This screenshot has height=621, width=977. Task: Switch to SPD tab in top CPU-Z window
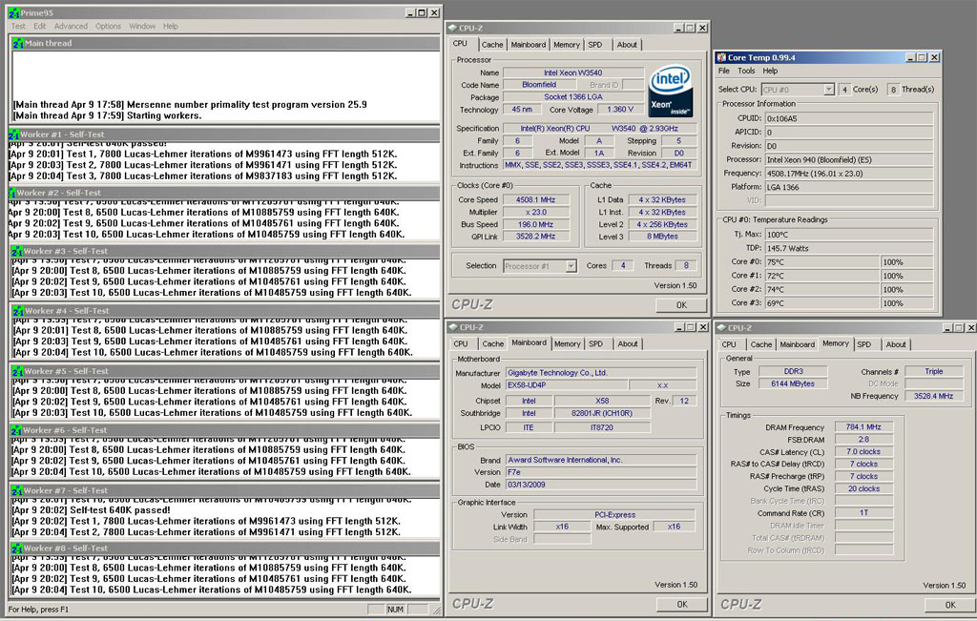[595, 45]
